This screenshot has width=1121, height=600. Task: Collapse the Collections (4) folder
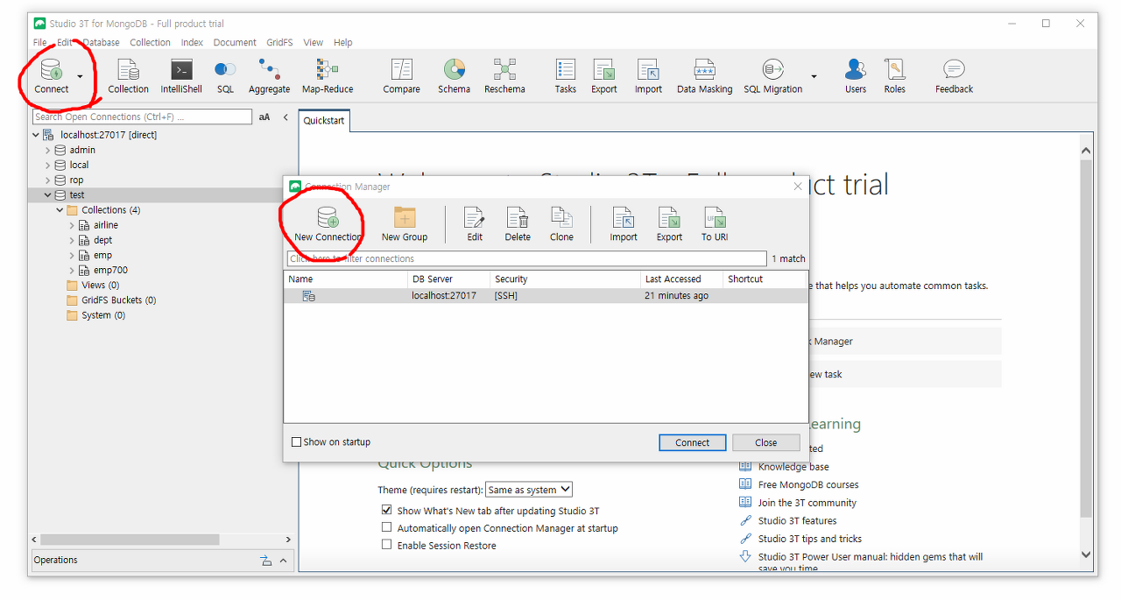(x=60, y=210)
